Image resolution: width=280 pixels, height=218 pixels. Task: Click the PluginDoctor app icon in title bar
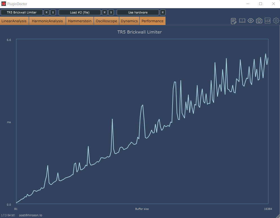4,4
